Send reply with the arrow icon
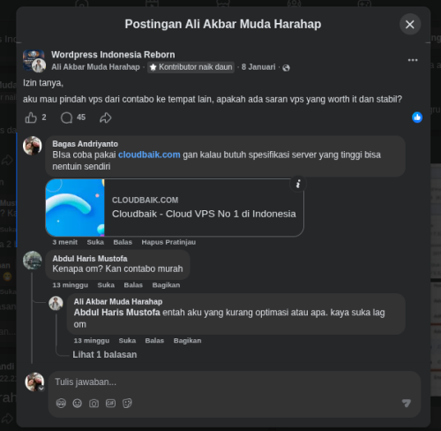The image size is (441, 431). [x=407, y=403]
